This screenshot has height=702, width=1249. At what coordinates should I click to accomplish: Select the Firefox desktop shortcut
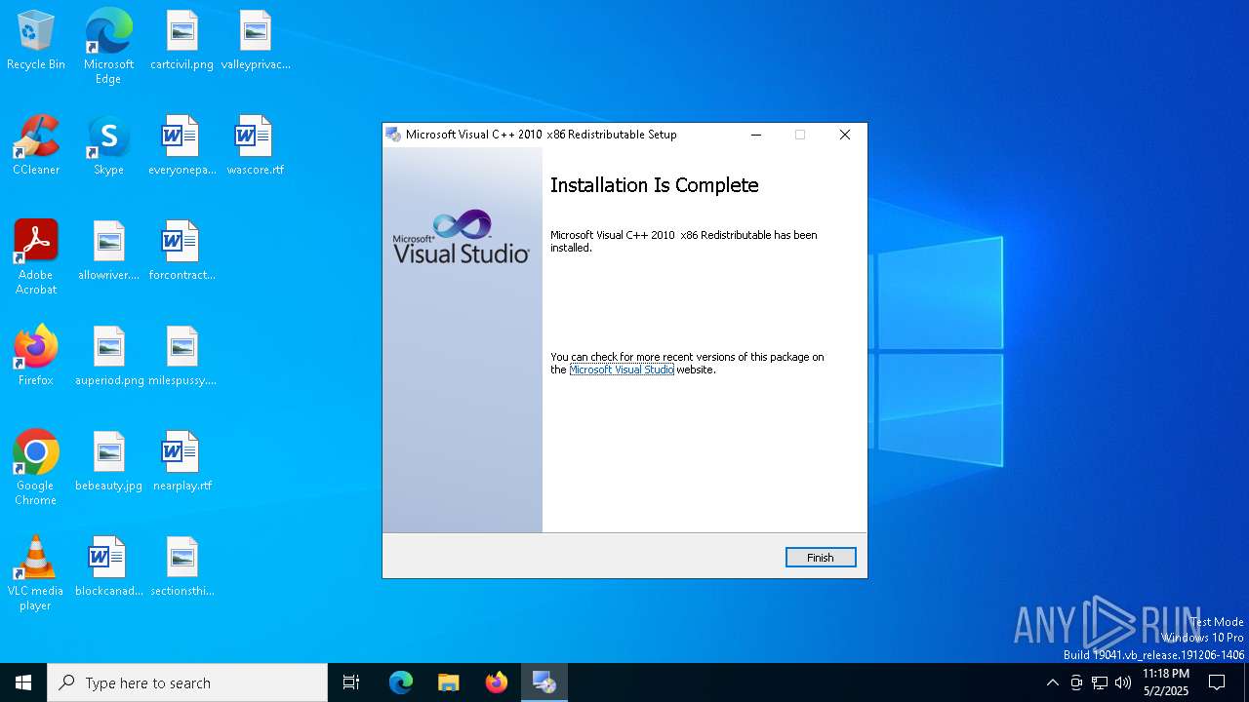[36, 357]
